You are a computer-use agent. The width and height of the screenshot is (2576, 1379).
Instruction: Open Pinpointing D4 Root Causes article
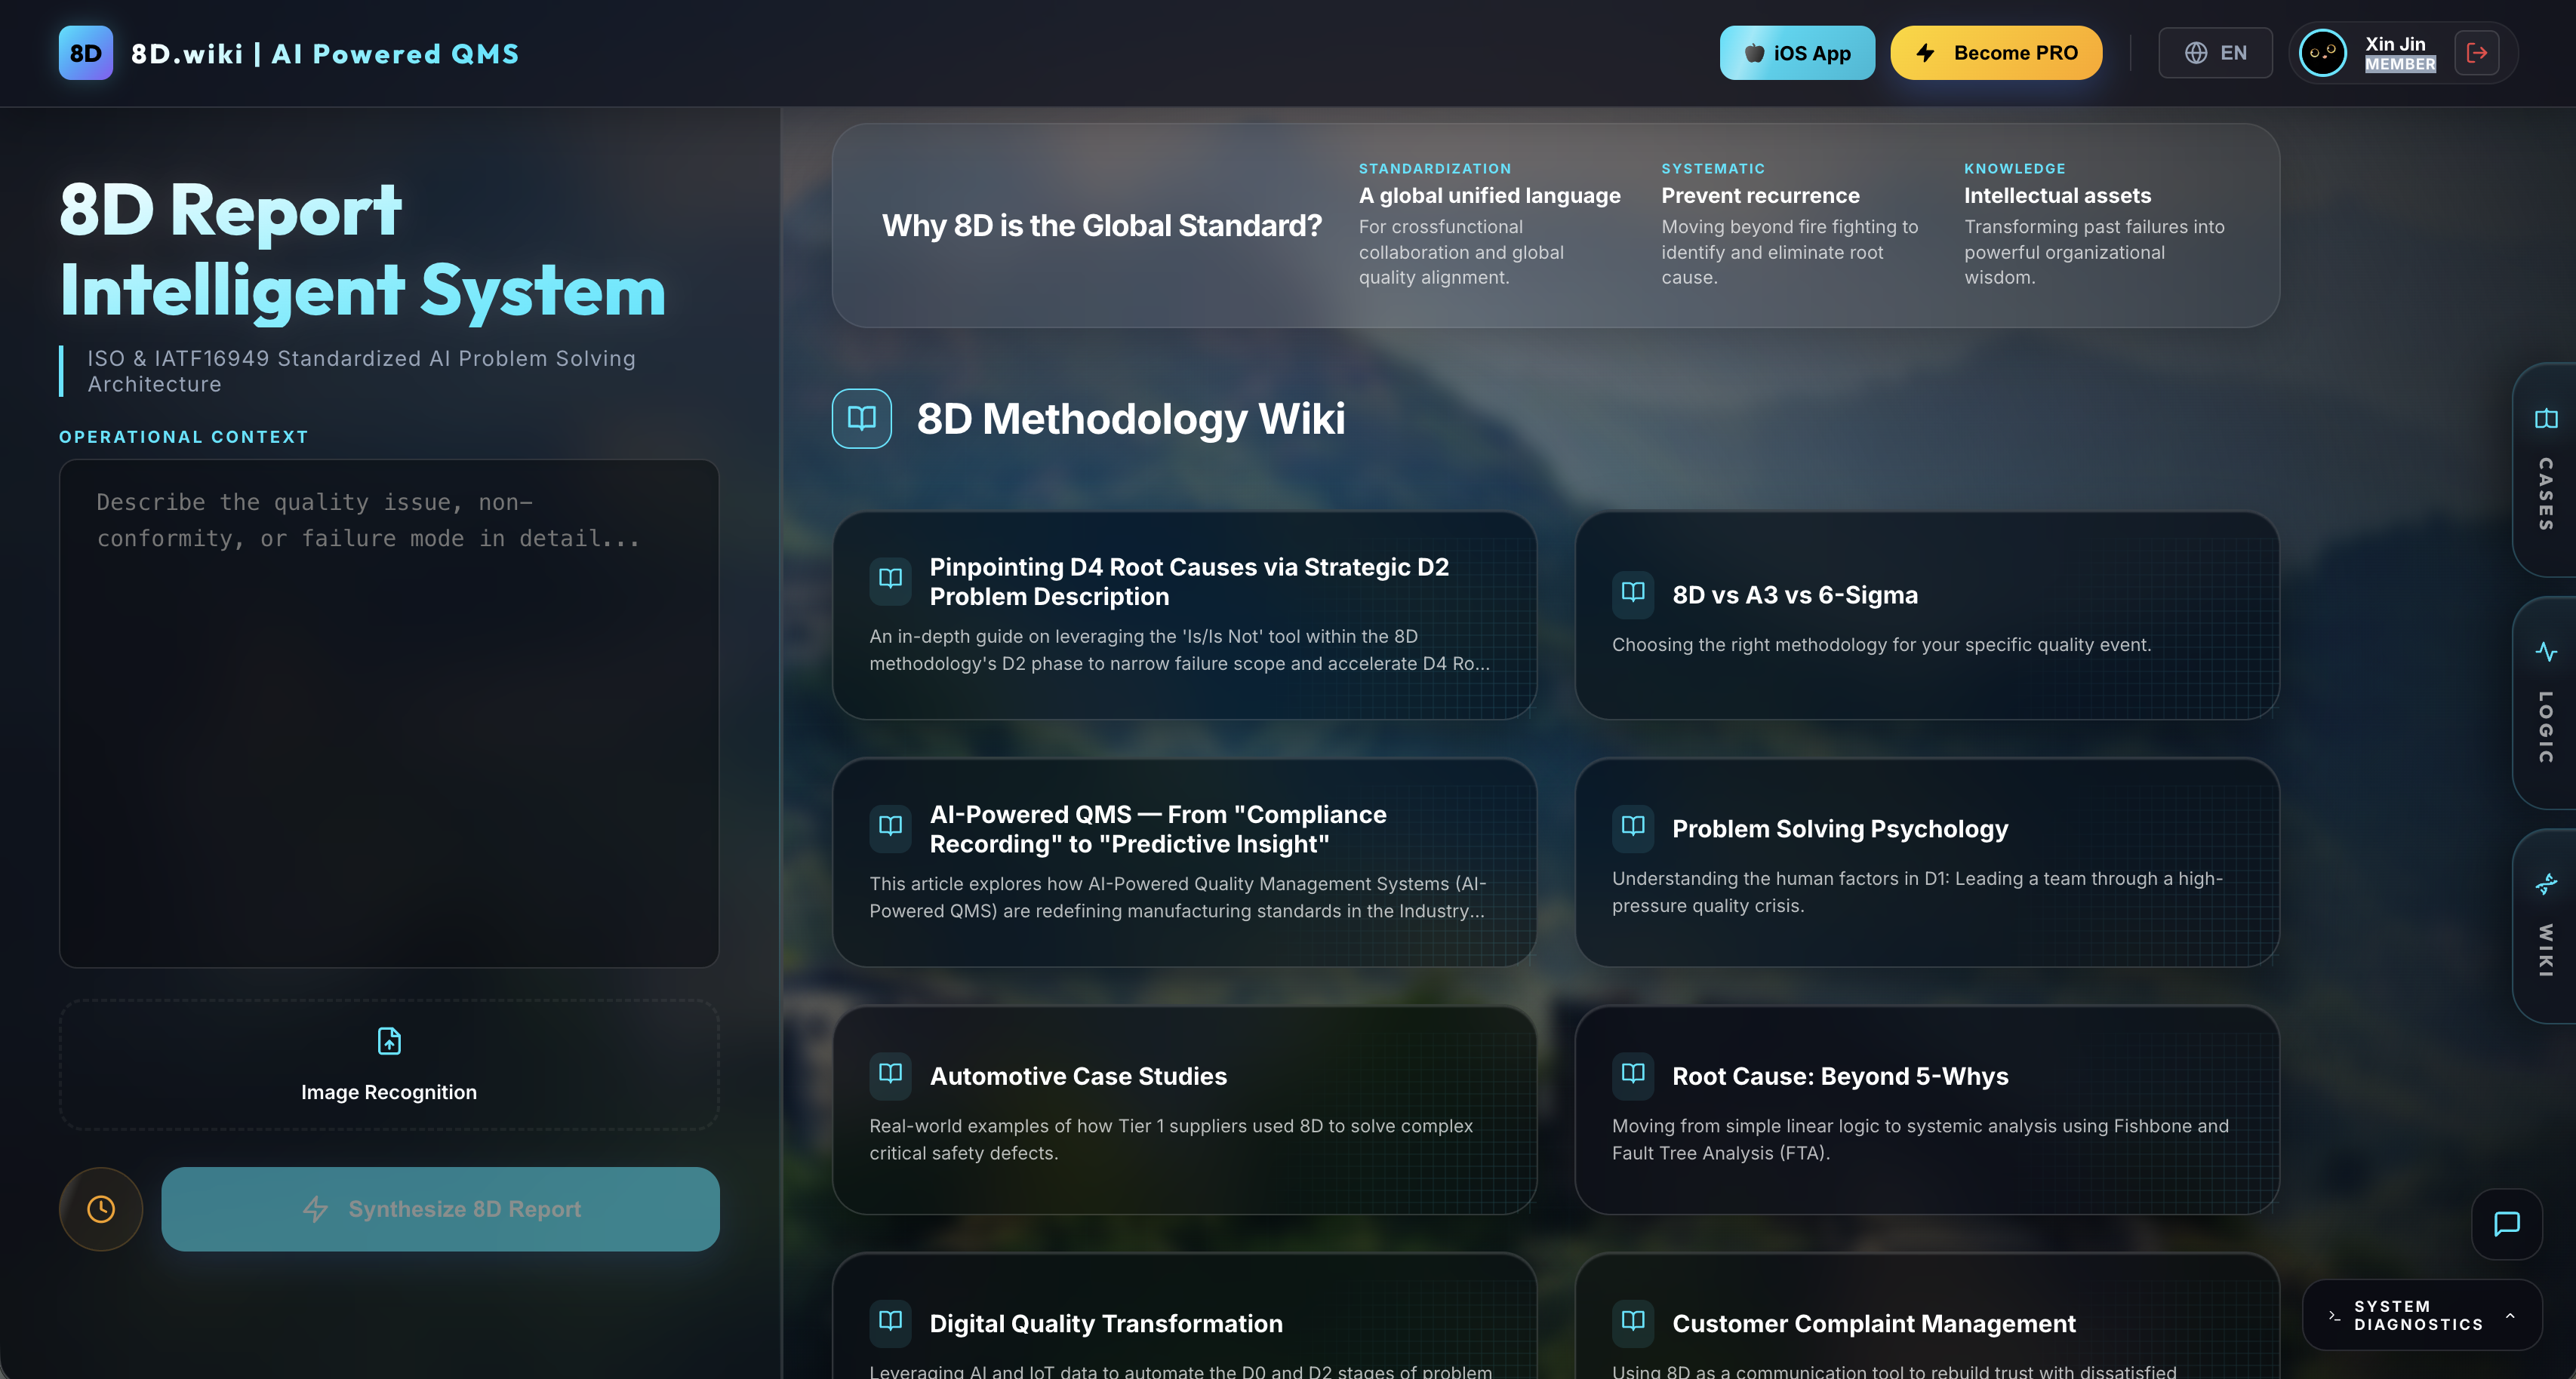click(x=1184, y=616)
